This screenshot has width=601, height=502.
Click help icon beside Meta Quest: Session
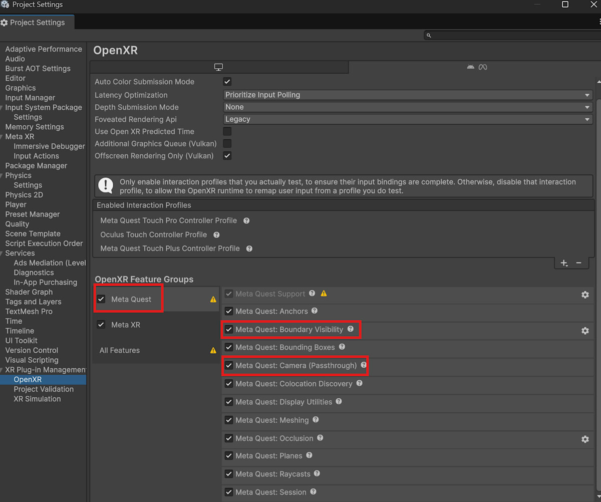click(x=313, y=492)
